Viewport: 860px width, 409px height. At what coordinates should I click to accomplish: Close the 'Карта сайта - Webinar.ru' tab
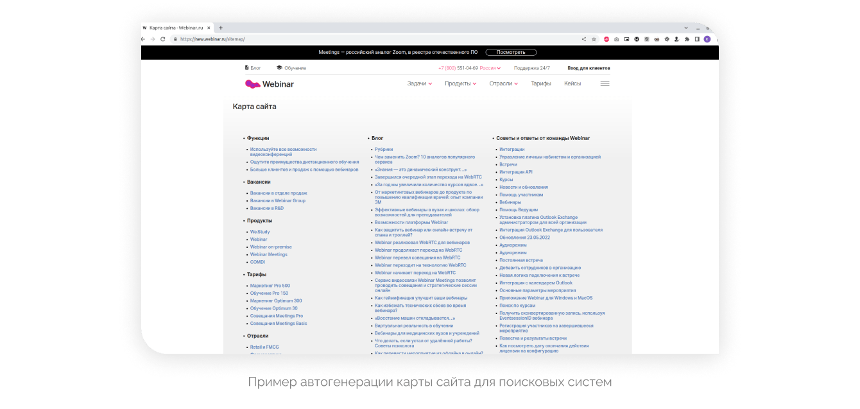(x=209, y=28)
